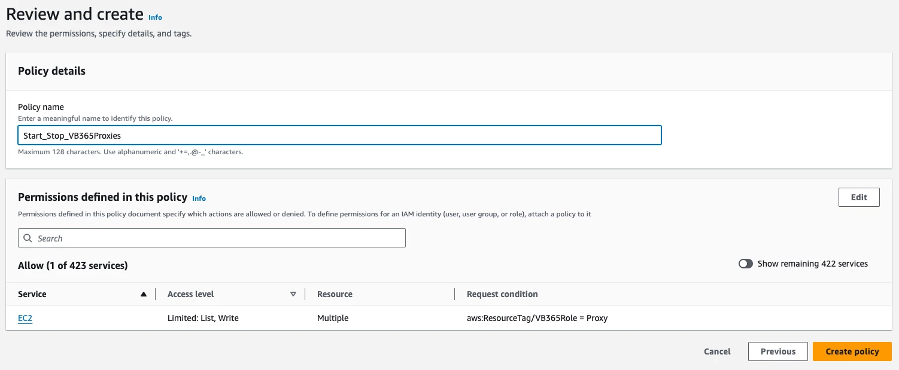Click the magnifier icon in Search box
The height and width of the screenshot is (370, 899).
point(28,238)
